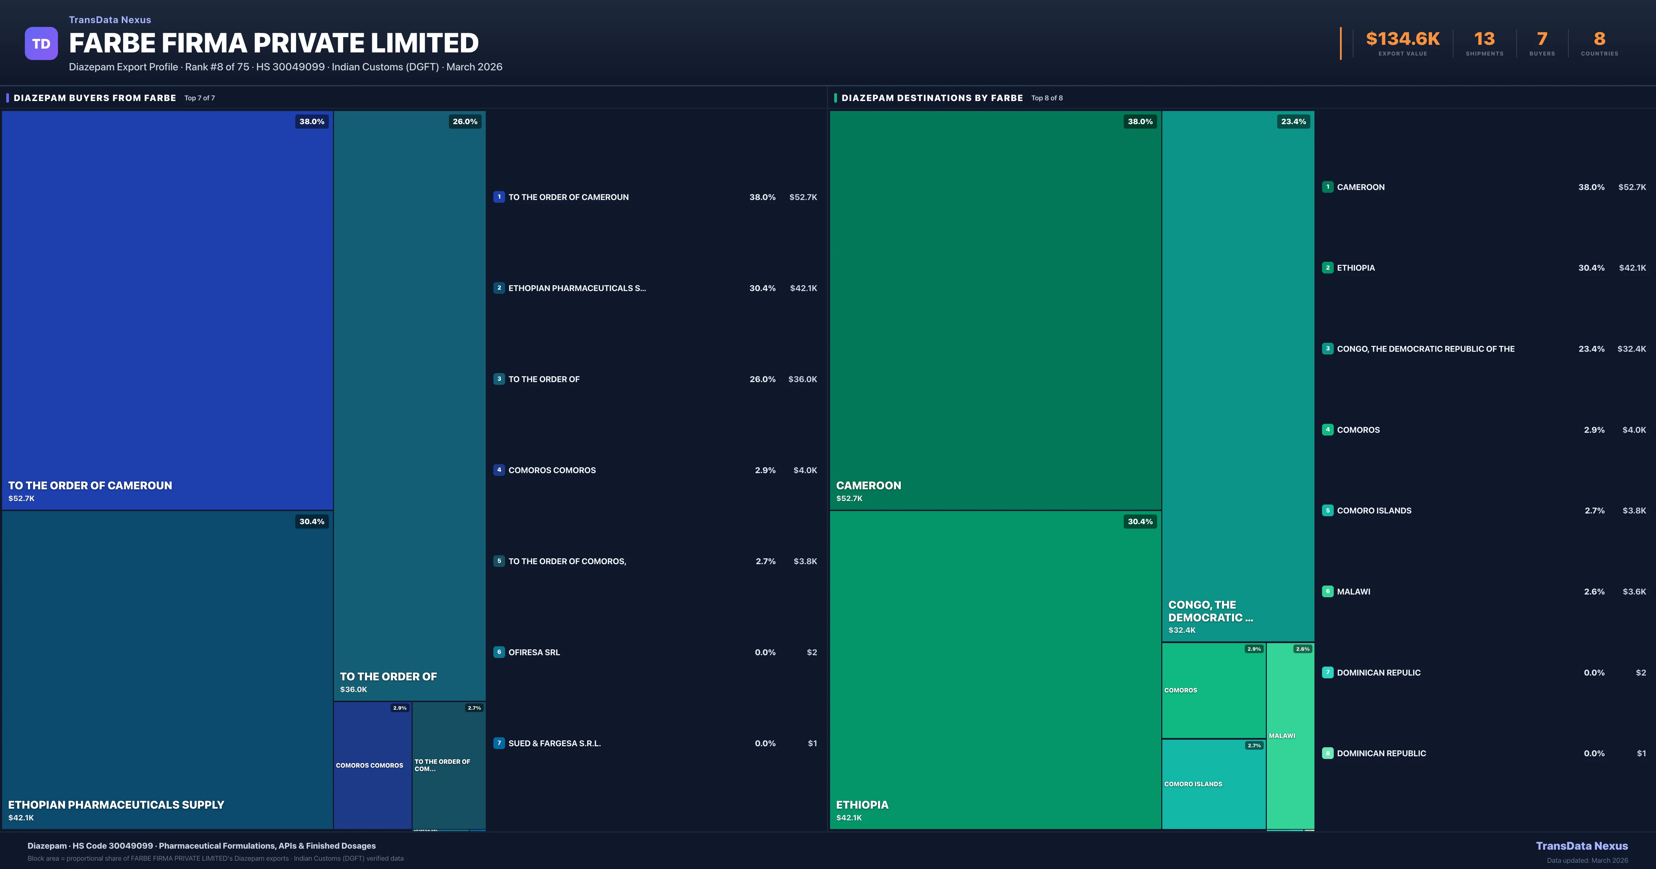1656x869 pixels.
Task: Click the Diazepam Destinations By Farbe heading
Action: coord(931,98)
